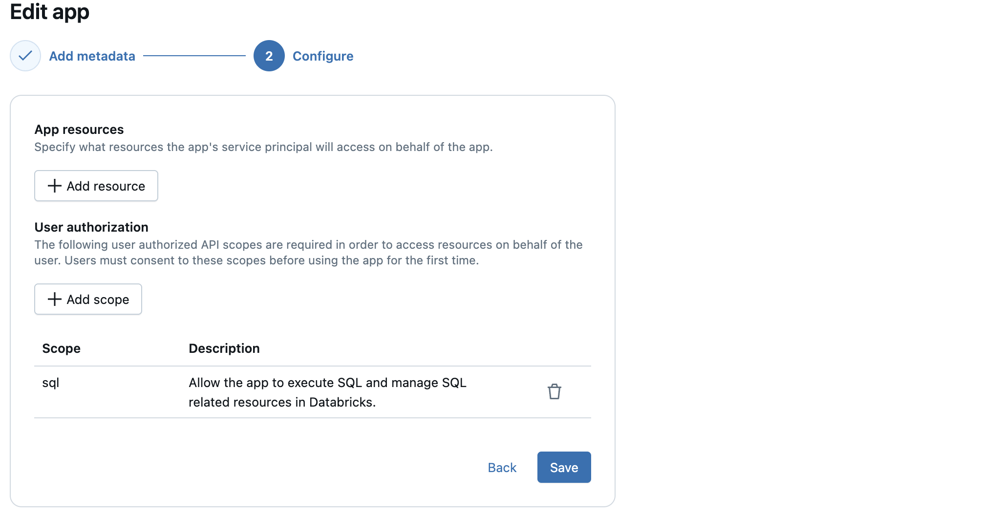Add a new user authorization scope
Screen dimensions: 981x519
(88, 299)
